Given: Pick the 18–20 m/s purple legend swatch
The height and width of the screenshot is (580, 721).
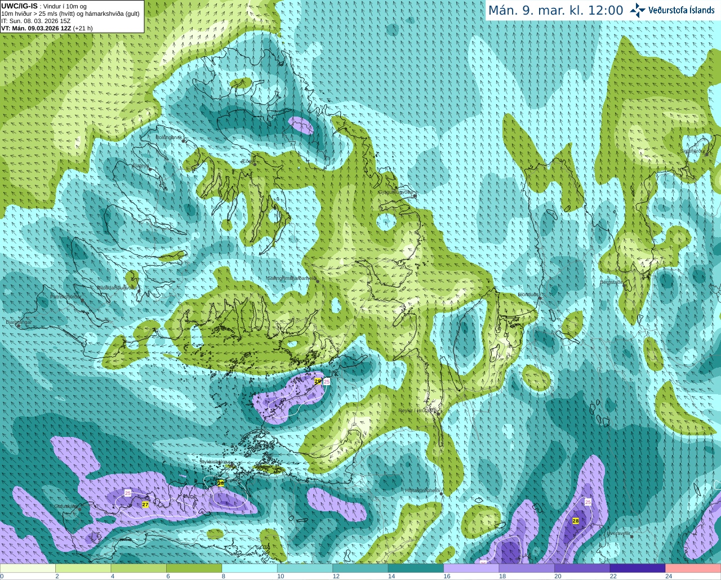Looking at the screenshot, I should (x=527, y=568).
